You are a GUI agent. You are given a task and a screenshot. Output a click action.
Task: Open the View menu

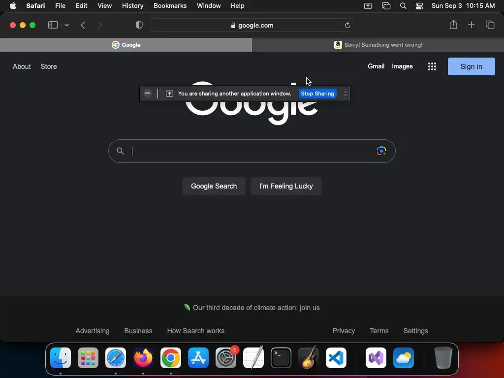tap(104, 6)
